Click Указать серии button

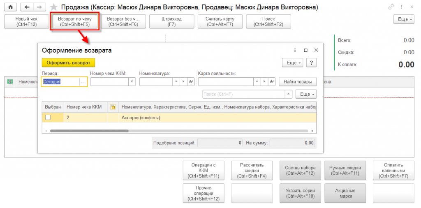coord(300,193)
